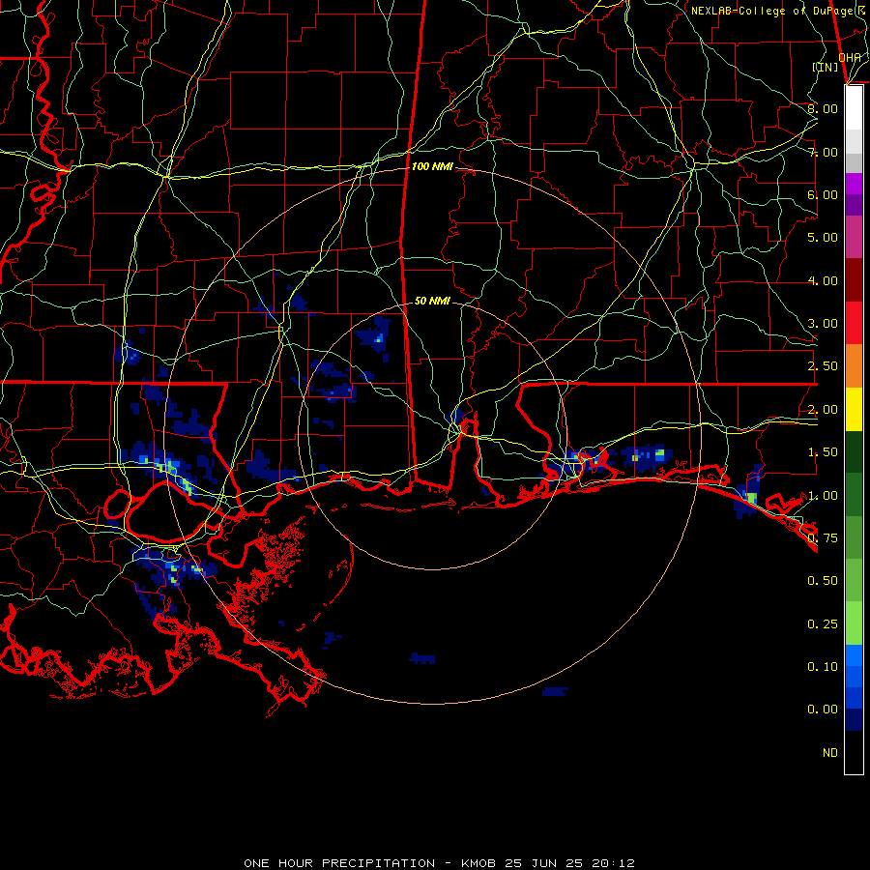870x870 pixels.
Task: Click the 100 NMI range ring label
Action: (432, 166)
